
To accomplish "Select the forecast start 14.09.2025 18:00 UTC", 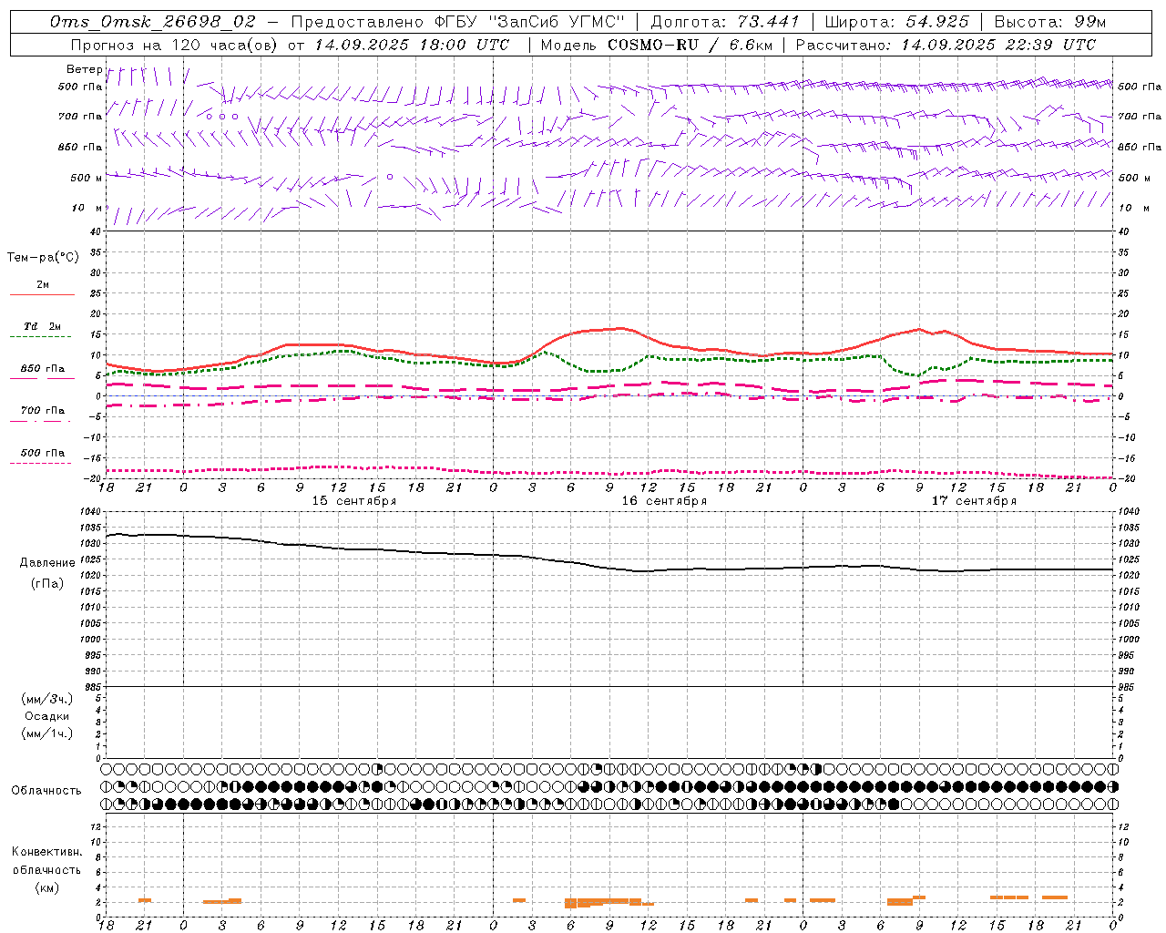I will tap(412, 44).
